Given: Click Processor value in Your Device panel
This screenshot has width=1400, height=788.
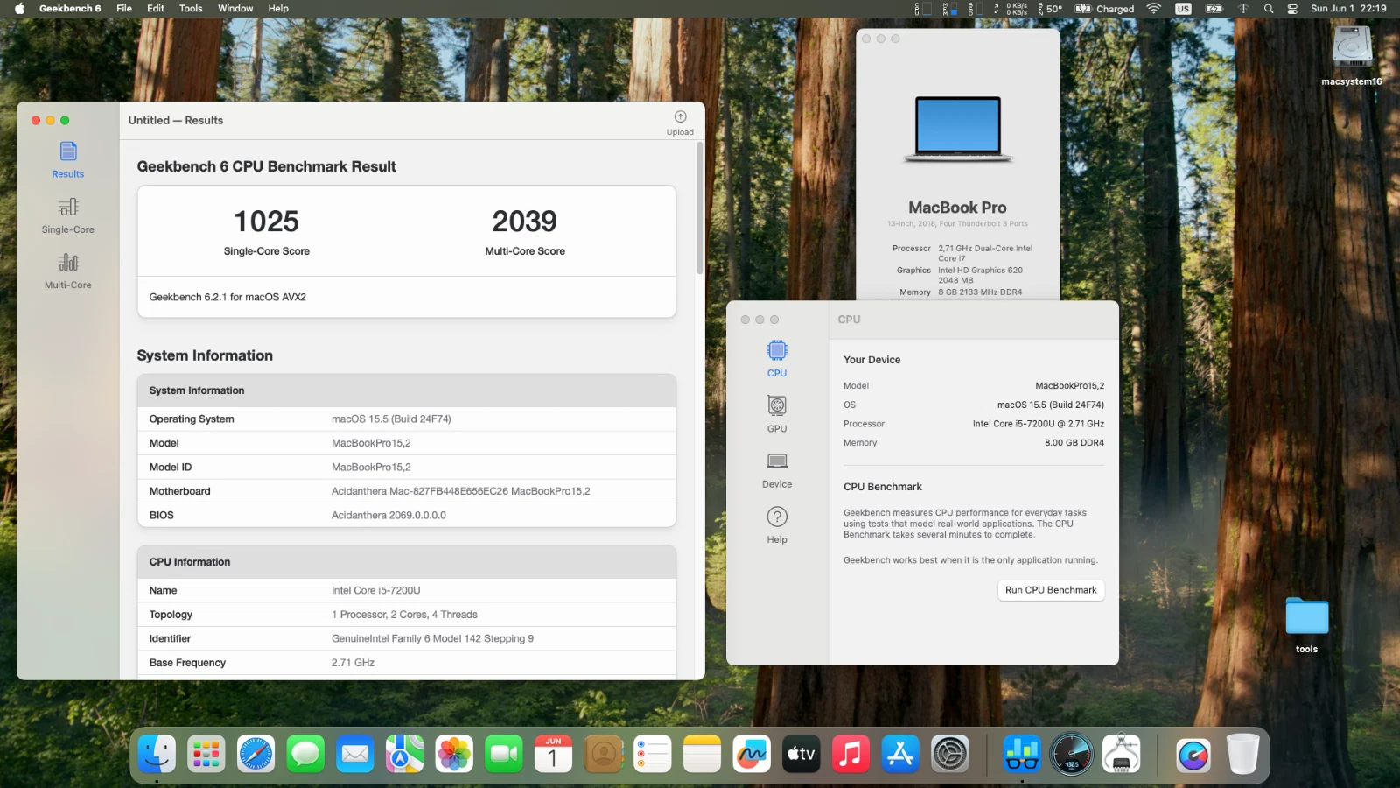Looking at the screenshot, I should point(1039,424).
